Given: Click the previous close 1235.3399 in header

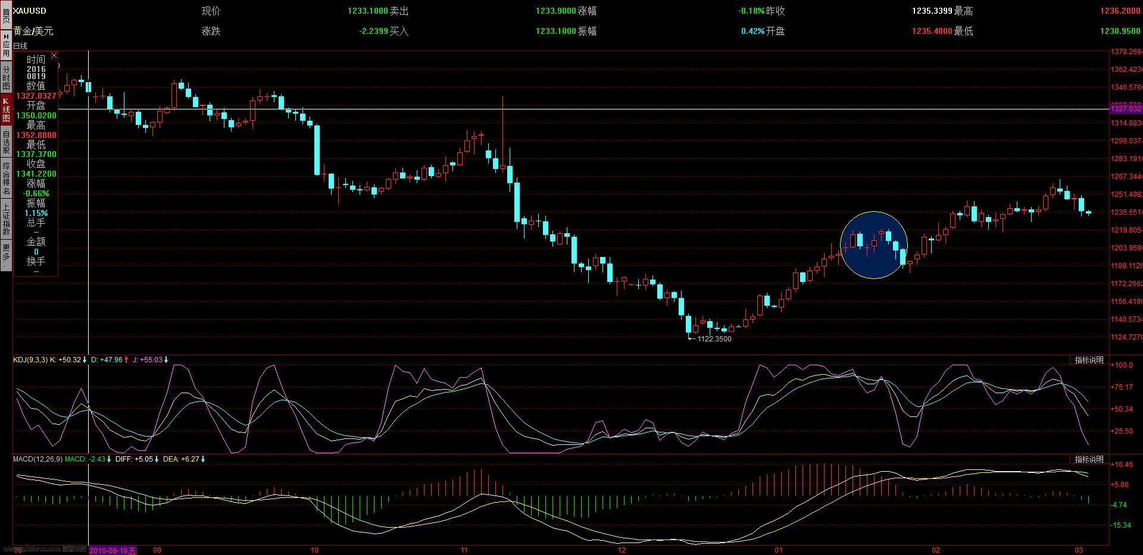Looking at the screenshot, I should click(x=932, y=11).
